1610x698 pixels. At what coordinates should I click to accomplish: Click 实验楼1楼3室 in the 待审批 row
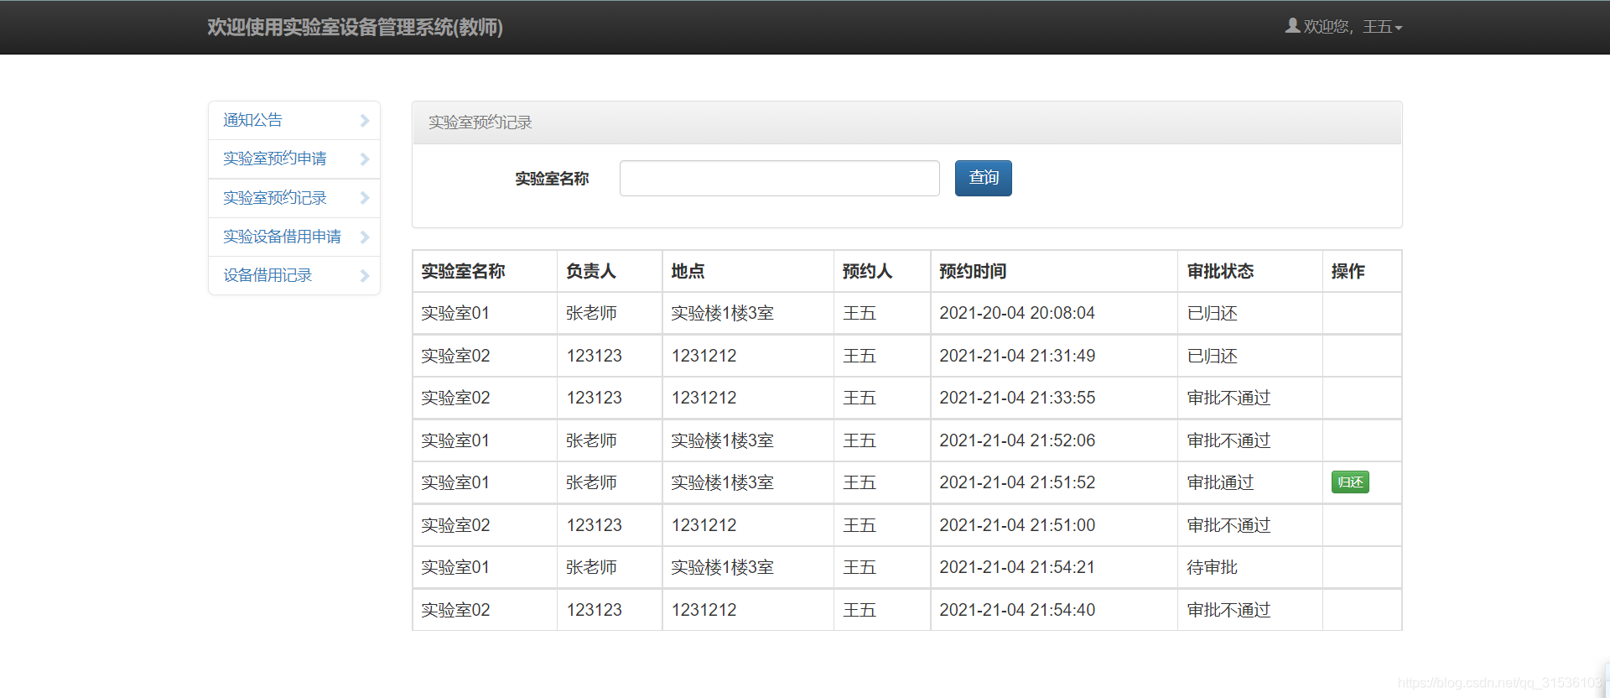(x=722, y=567)
